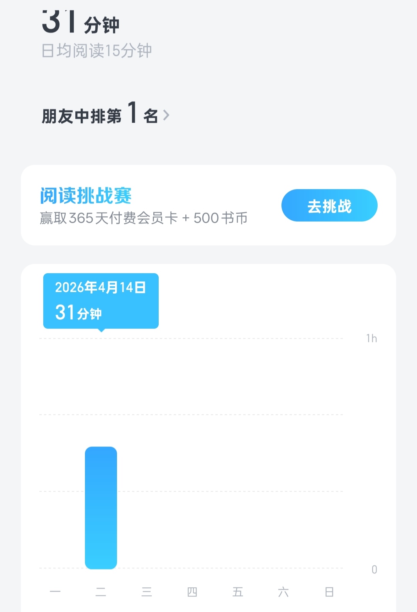Tap the large rank number 1
The image size is (417, 612).
click(132, 113)
